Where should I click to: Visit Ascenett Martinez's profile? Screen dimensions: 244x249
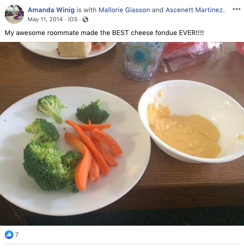pos(194,10)
